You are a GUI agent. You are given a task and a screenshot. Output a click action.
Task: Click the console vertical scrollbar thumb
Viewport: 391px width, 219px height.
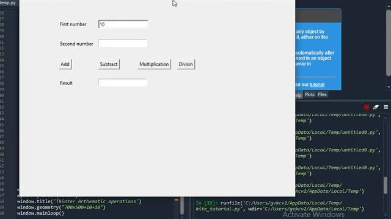[386, 185]
